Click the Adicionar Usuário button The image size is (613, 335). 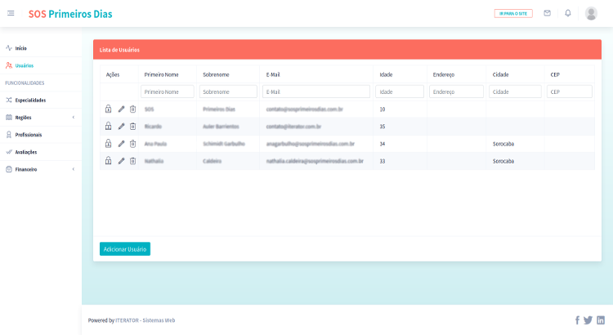(125, 249)
